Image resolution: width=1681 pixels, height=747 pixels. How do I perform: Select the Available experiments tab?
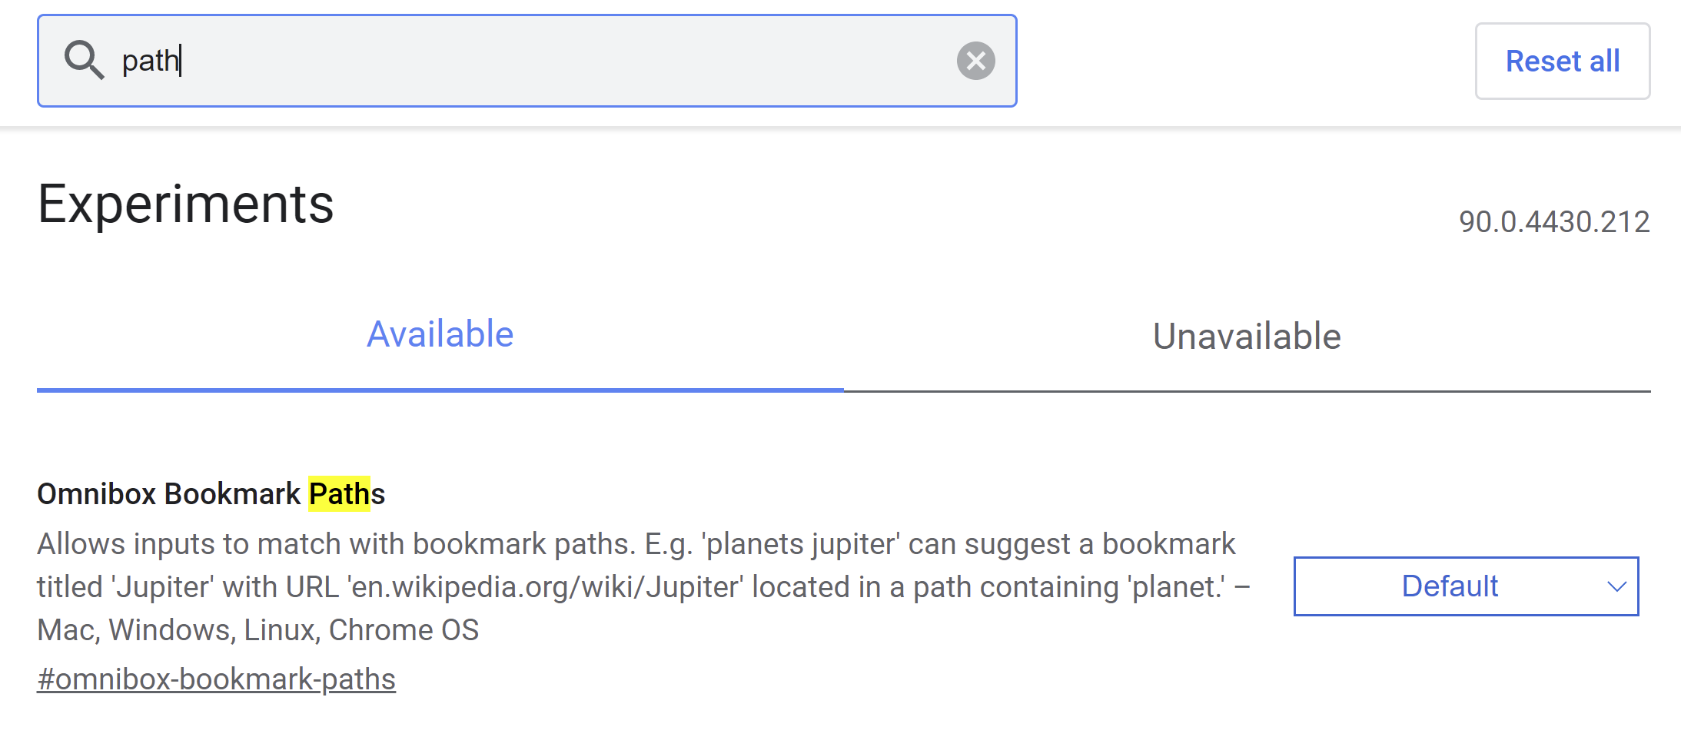pos(440,334)
